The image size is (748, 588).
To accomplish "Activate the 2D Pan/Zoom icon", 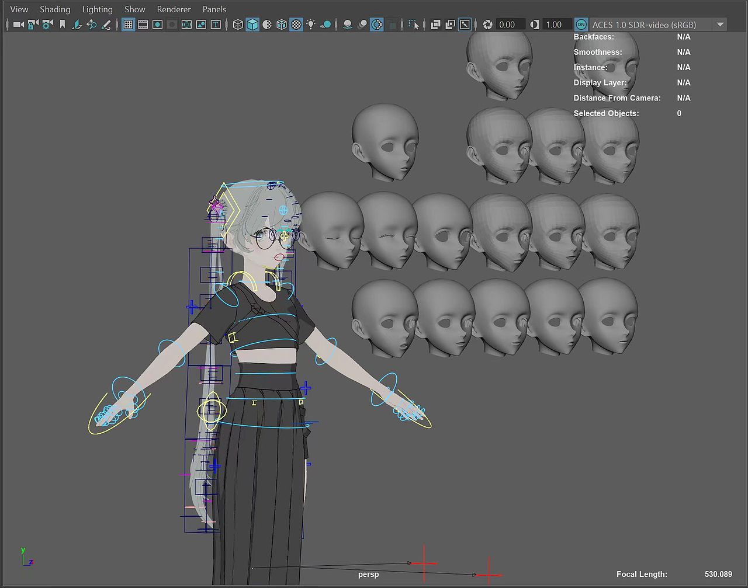I will coord(92,25).
